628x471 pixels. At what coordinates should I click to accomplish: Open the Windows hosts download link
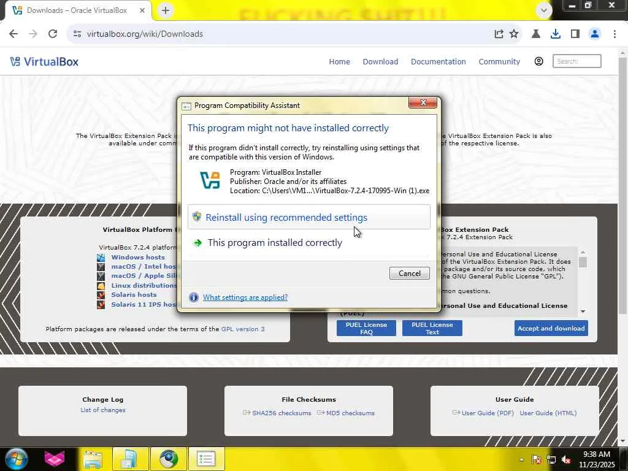coord(138,257)
